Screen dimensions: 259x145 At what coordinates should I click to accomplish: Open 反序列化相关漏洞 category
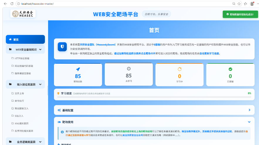point(24,131)
